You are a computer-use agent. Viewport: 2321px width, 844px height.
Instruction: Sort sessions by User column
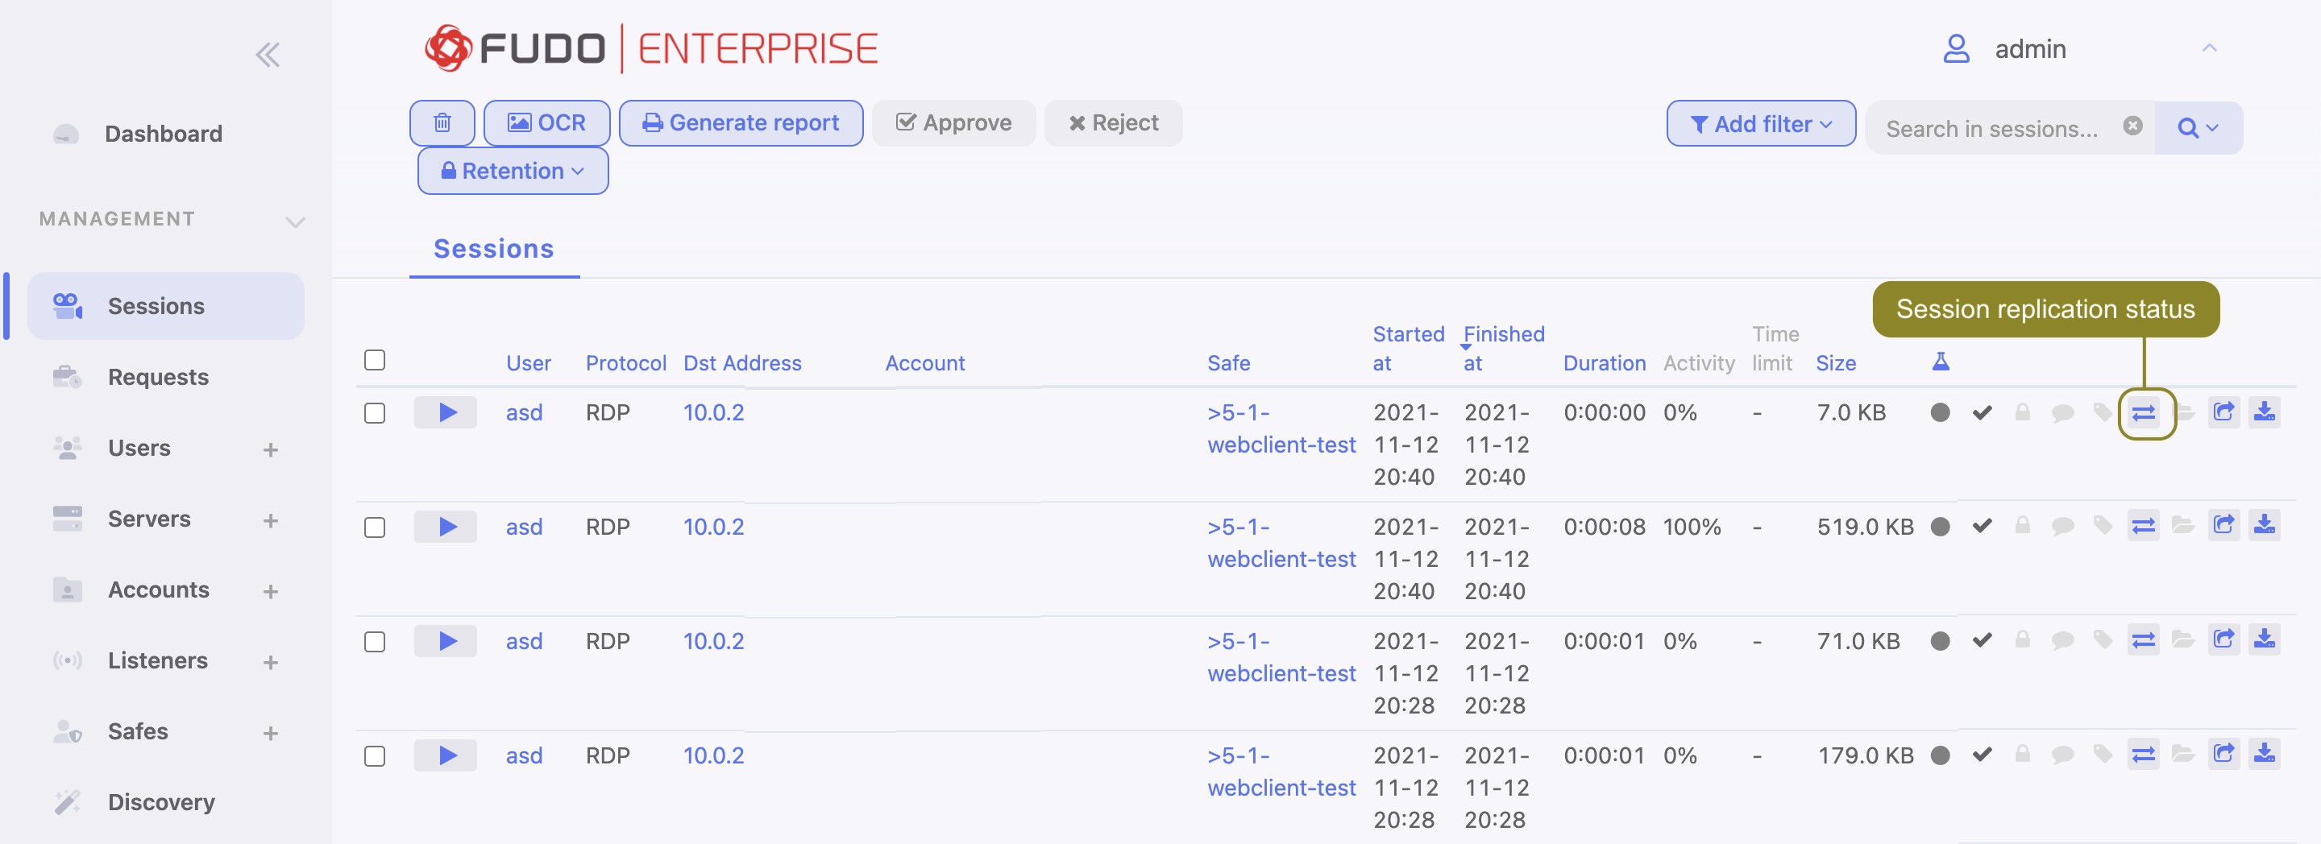(528, 363)
